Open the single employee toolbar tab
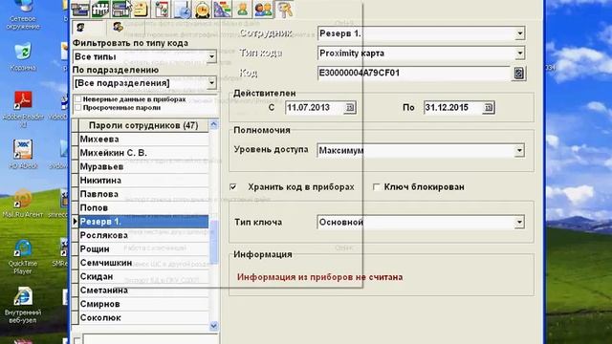Screen dimensions: 612x344 click(x=243, y=9)
